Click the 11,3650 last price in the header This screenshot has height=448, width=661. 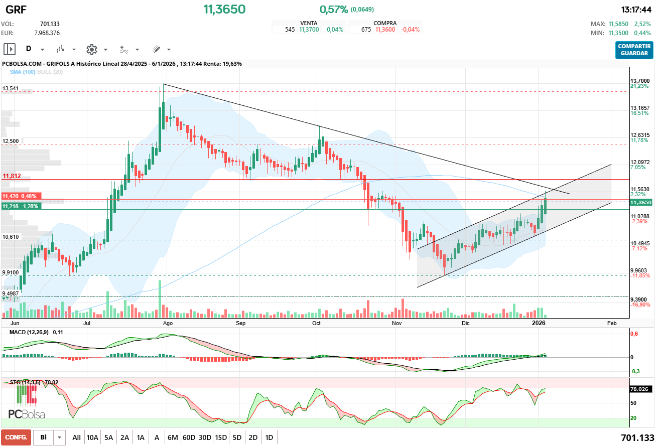pos(224,10)
